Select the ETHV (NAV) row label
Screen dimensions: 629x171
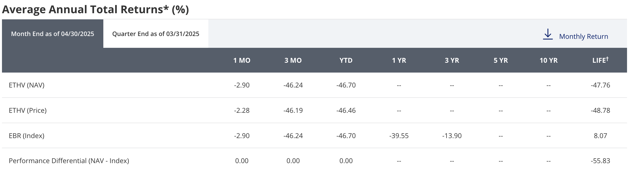[x=27, y=85]
